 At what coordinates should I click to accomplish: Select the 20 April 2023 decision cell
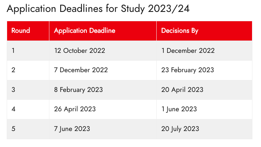pyautogui.click(x=205, y=90)
